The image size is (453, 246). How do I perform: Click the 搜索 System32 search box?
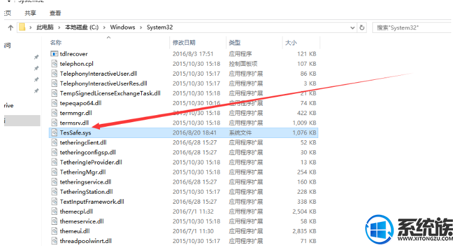click(x=412, y=28)
